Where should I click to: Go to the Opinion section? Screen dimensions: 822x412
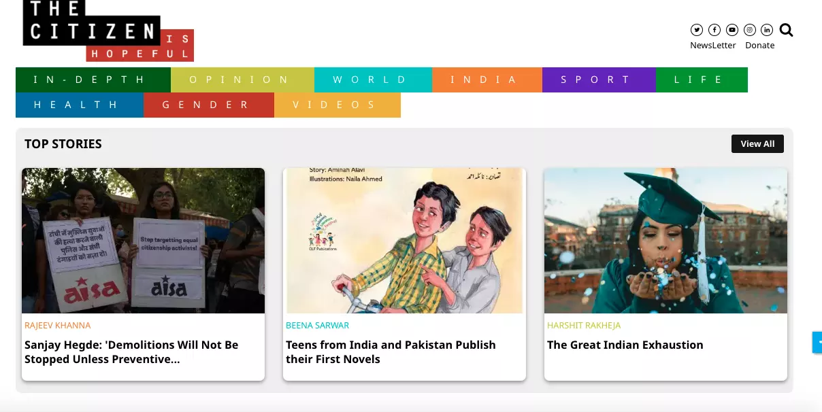(242, 80)
